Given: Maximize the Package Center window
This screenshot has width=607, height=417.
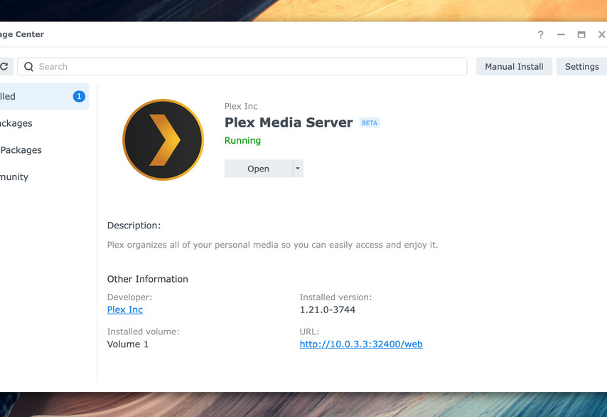Looking at the screenshot, I should (581, 34).
